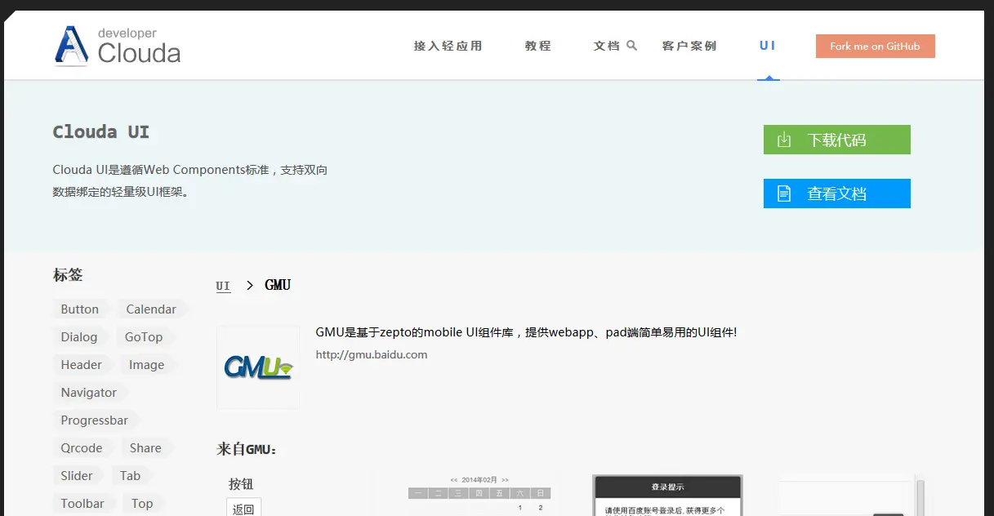Select the Button tag
Screen dimensions: 994x516
[80, 309]
